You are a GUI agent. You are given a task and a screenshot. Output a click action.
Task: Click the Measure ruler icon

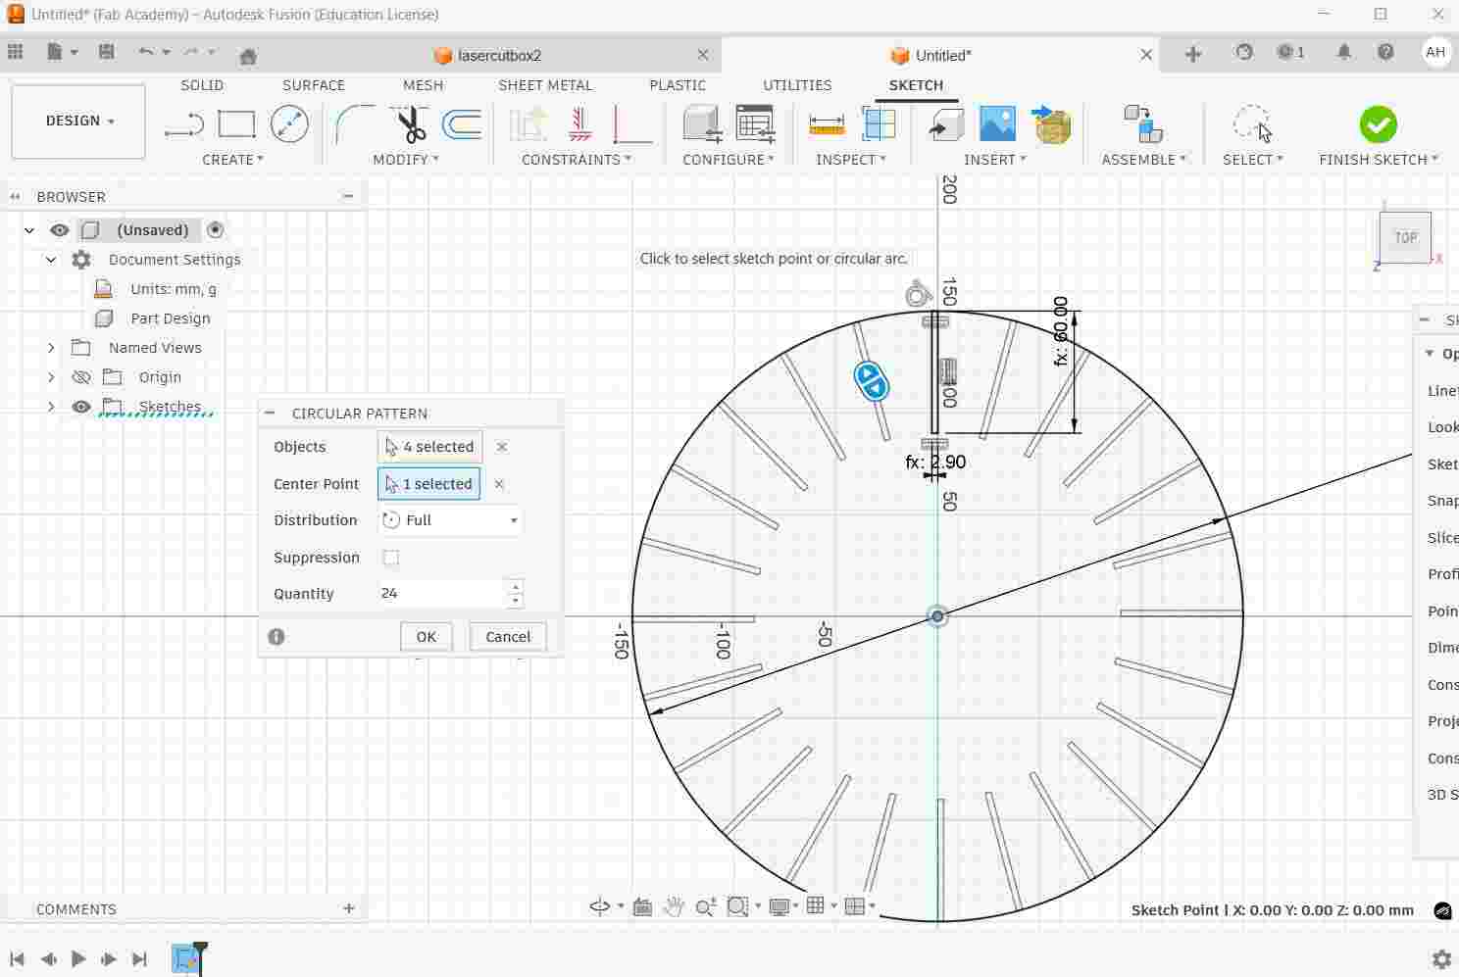tap(827, 124)
